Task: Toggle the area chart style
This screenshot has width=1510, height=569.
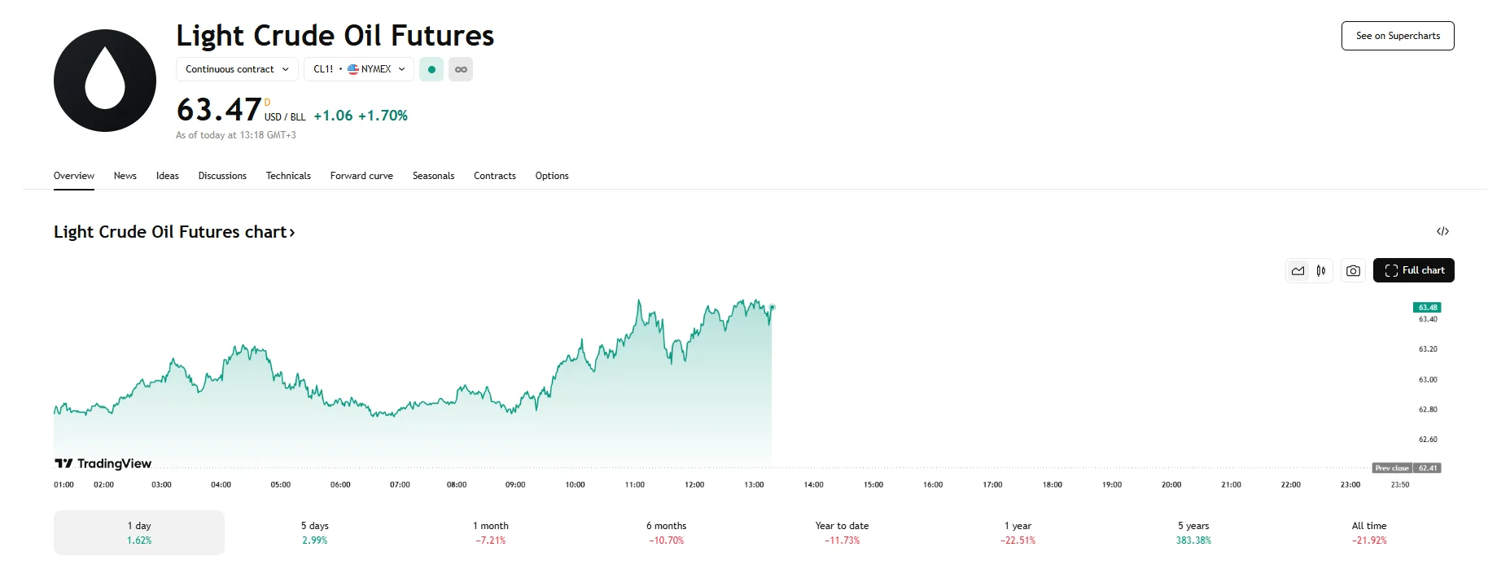Action: click(1298, 270)
